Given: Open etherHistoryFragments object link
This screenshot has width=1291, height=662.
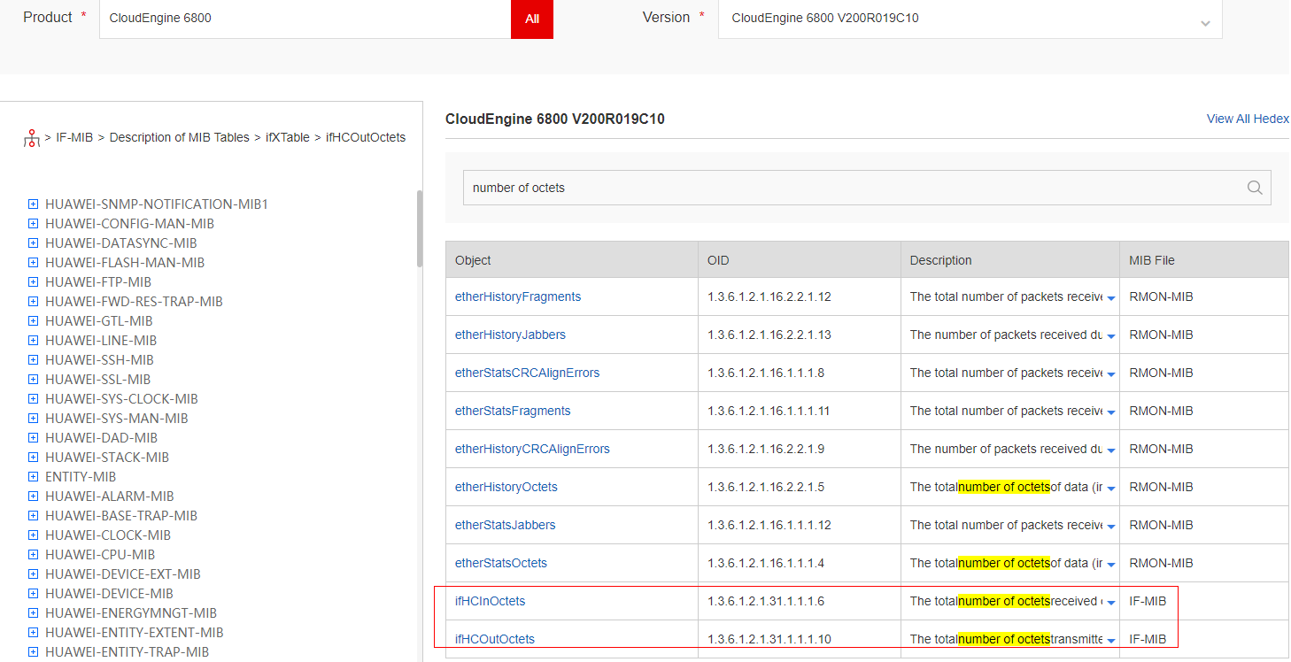Looking at the screenshot, I should tap(518, 296).
